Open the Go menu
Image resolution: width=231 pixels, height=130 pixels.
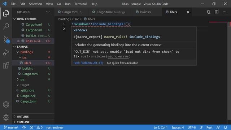coord(59,4)
